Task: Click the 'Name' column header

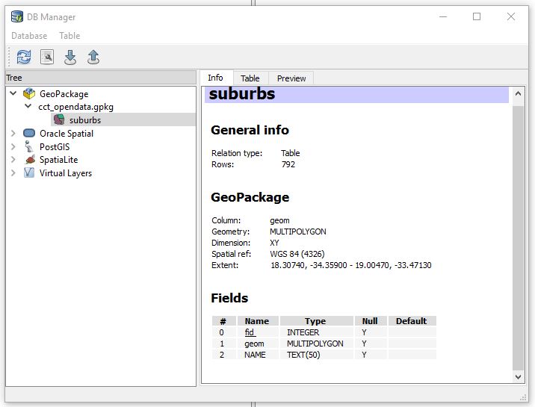Action: click(x=257, y=321)
